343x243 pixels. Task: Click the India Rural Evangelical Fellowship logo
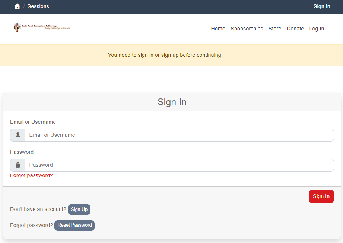coord(42,27)
